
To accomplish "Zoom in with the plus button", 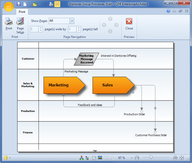I will 175,158.
